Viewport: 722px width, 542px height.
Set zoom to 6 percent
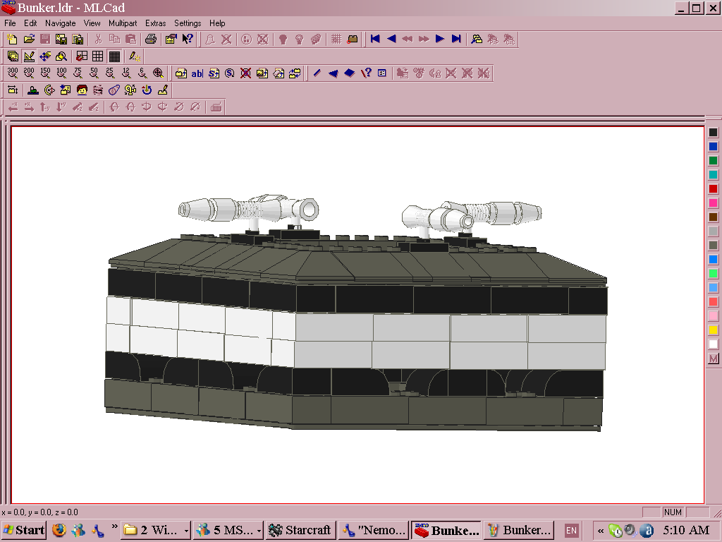[142, 73]
